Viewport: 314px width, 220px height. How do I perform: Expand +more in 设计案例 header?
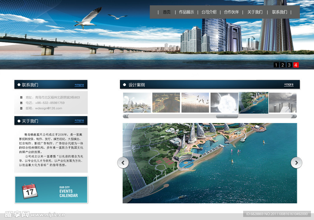pyautogui.click(x=289, y=85)
